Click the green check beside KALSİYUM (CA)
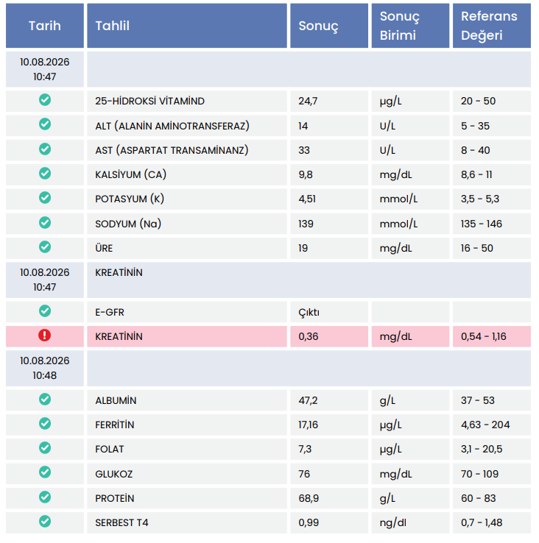539x543 pixels. 45,173
